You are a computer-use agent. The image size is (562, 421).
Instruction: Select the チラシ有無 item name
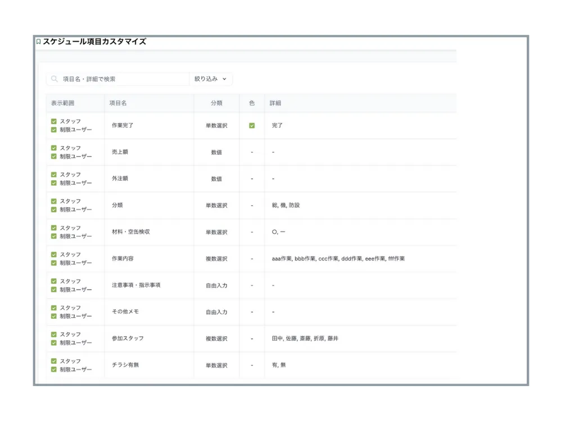click(x=125, y=365)
